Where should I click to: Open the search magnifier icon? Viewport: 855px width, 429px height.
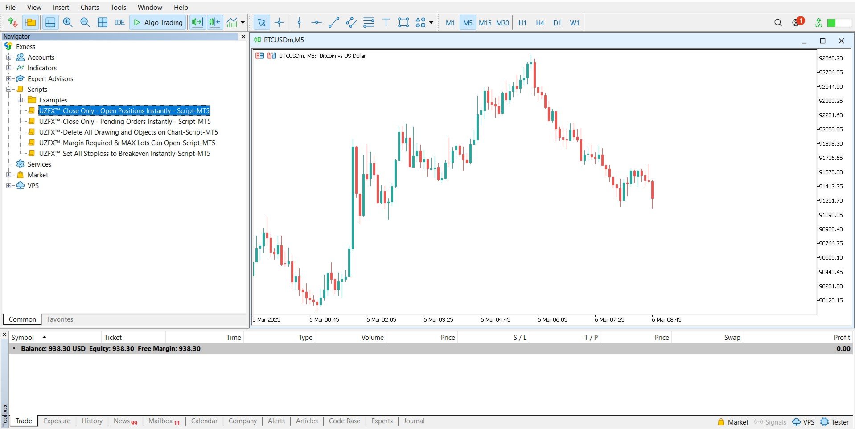point(778,22)
